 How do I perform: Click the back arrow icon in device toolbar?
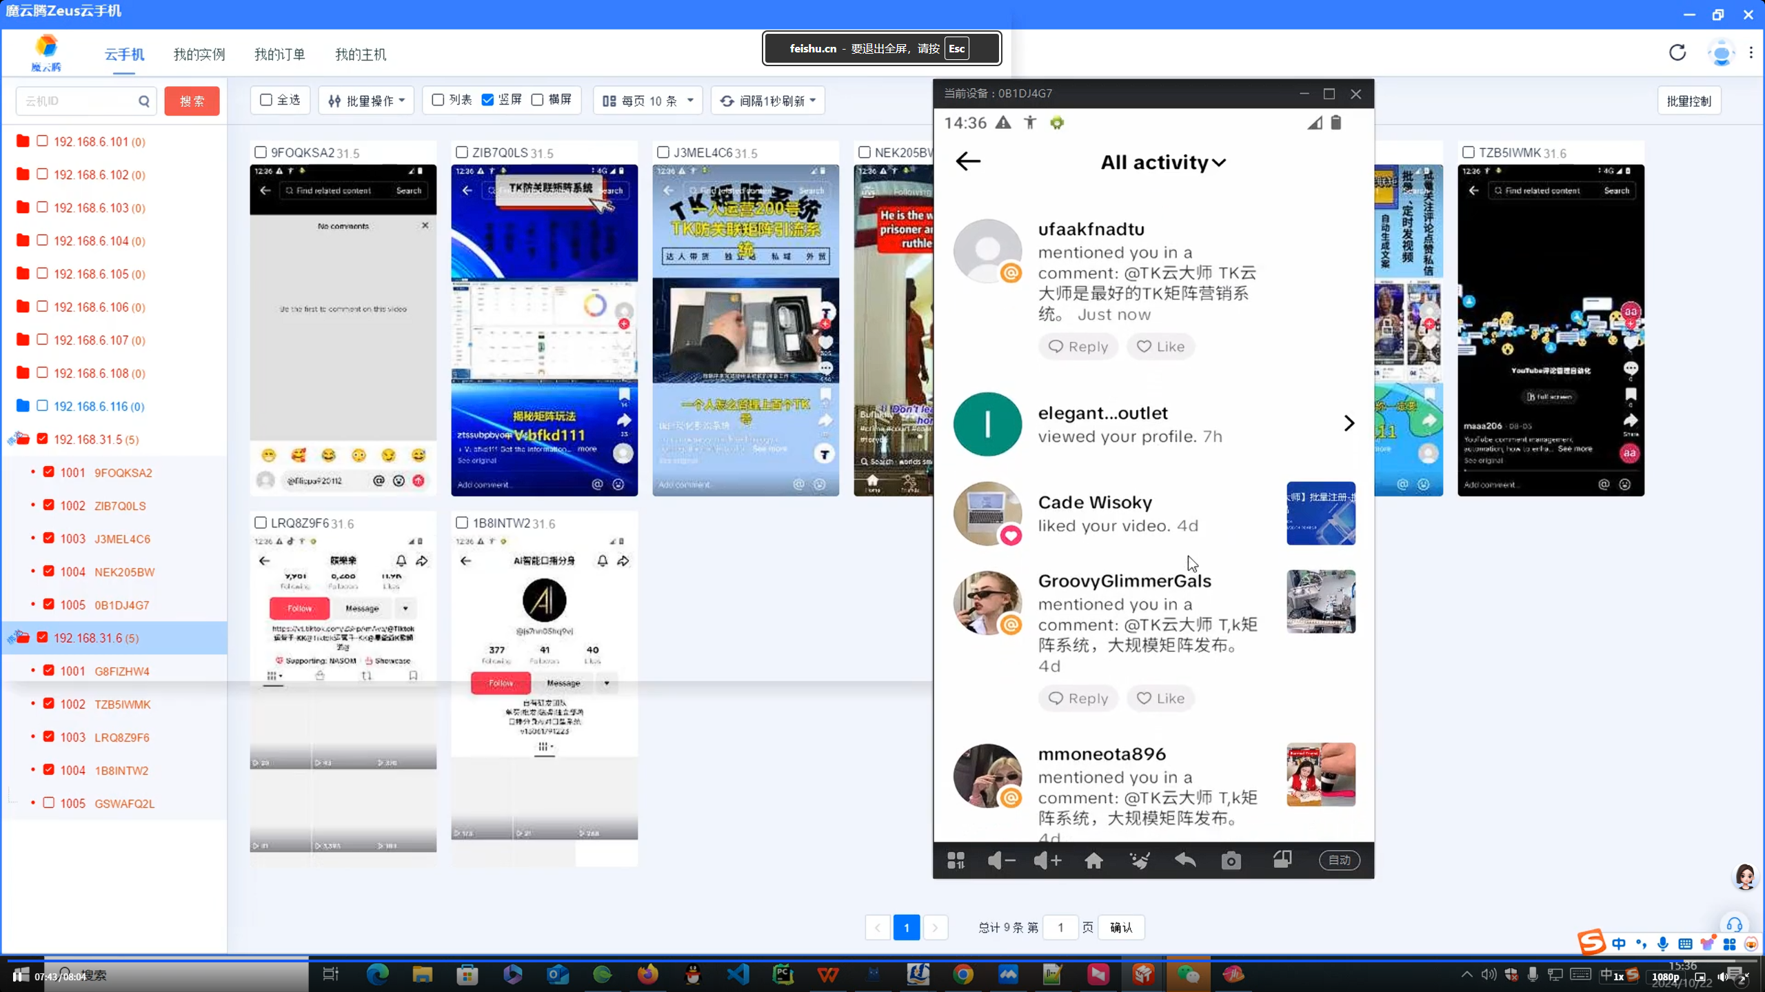pos(1185,860)
